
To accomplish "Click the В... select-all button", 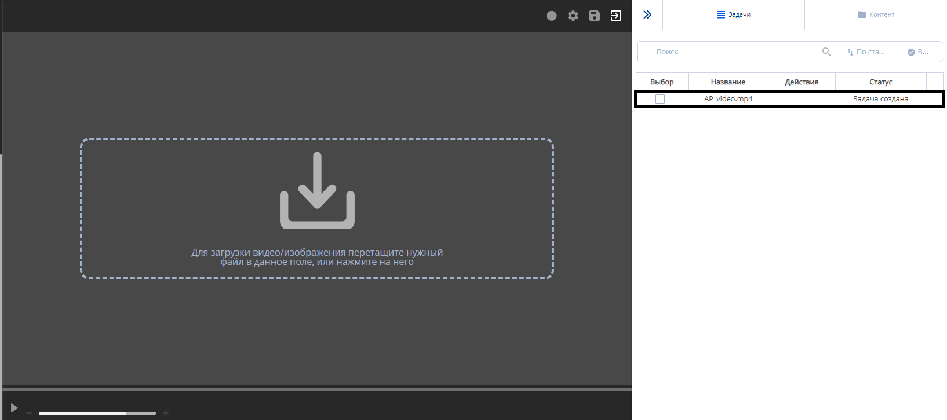I will pyautogui.click(x=919, y=51).
